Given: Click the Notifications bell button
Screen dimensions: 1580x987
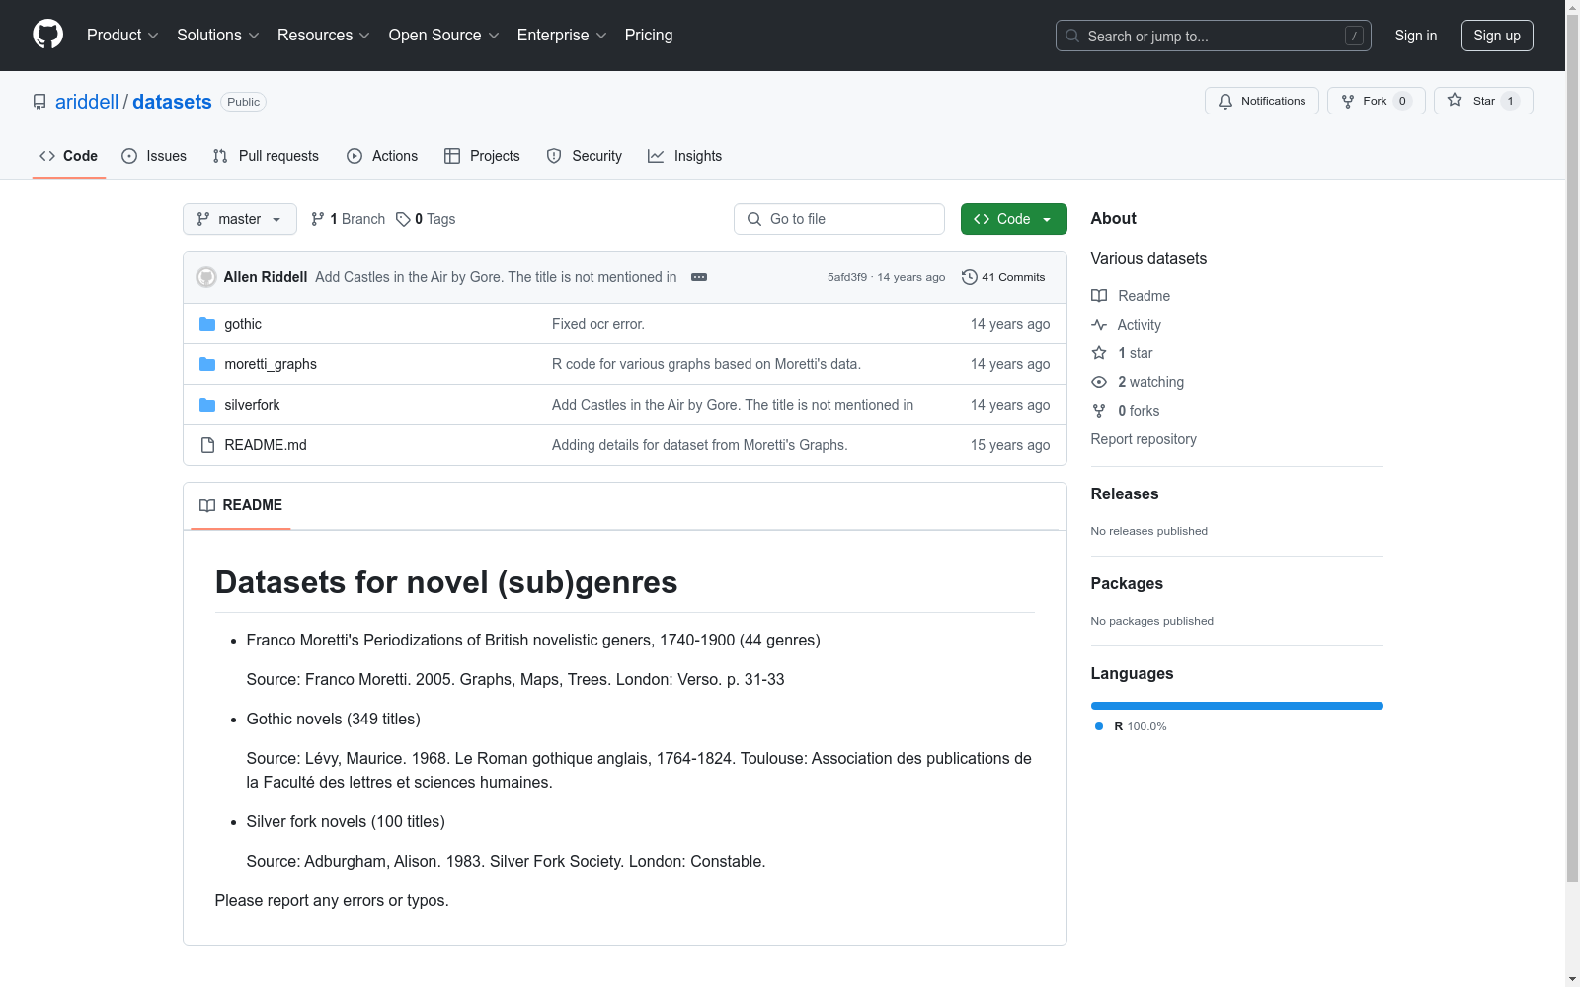Looking at the screenshot, I should click(1261, 101).
